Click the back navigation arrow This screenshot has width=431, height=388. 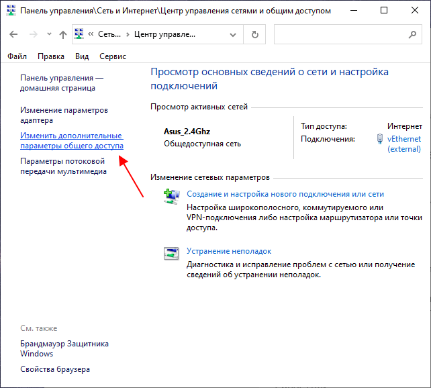tap(15, 34)
